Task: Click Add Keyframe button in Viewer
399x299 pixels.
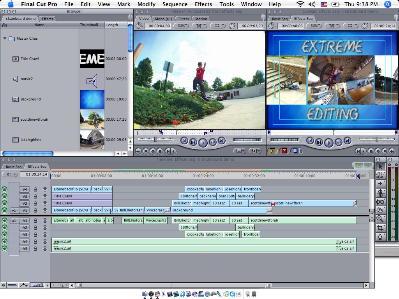Action: coord(153,151)
